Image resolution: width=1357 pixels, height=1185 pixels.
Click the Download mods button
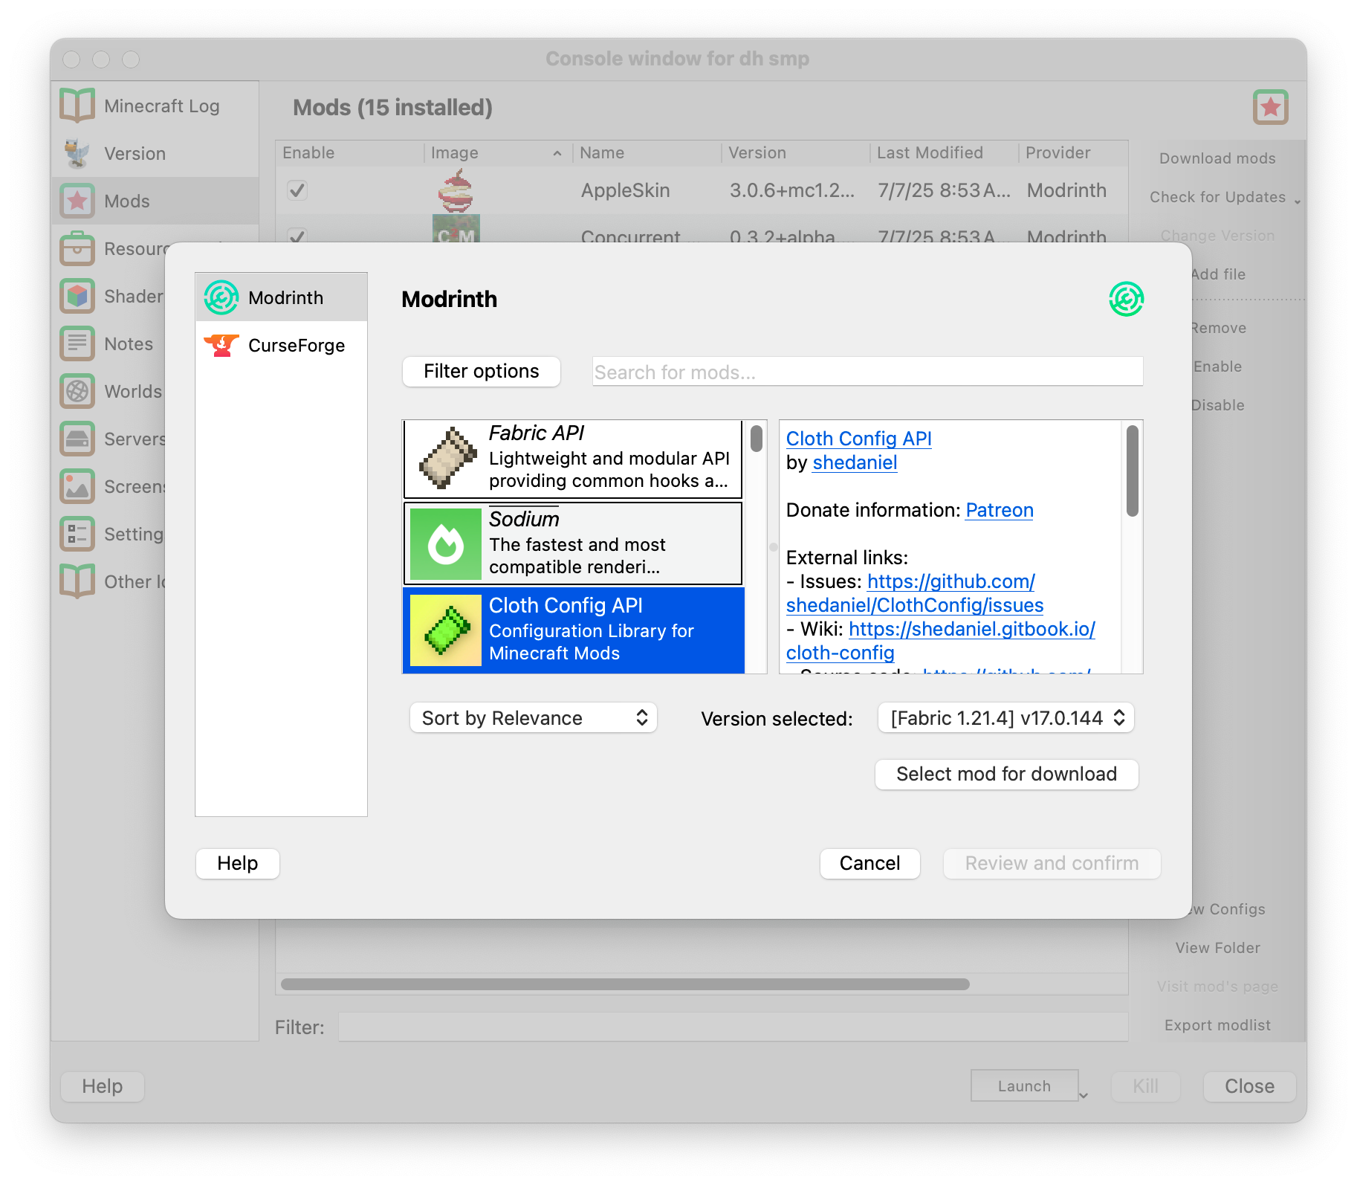pos(1217,158)
